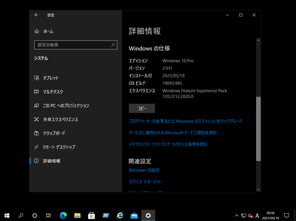
Task: Open the プロダクト キーの変更 link
Action: coord(185,121)
